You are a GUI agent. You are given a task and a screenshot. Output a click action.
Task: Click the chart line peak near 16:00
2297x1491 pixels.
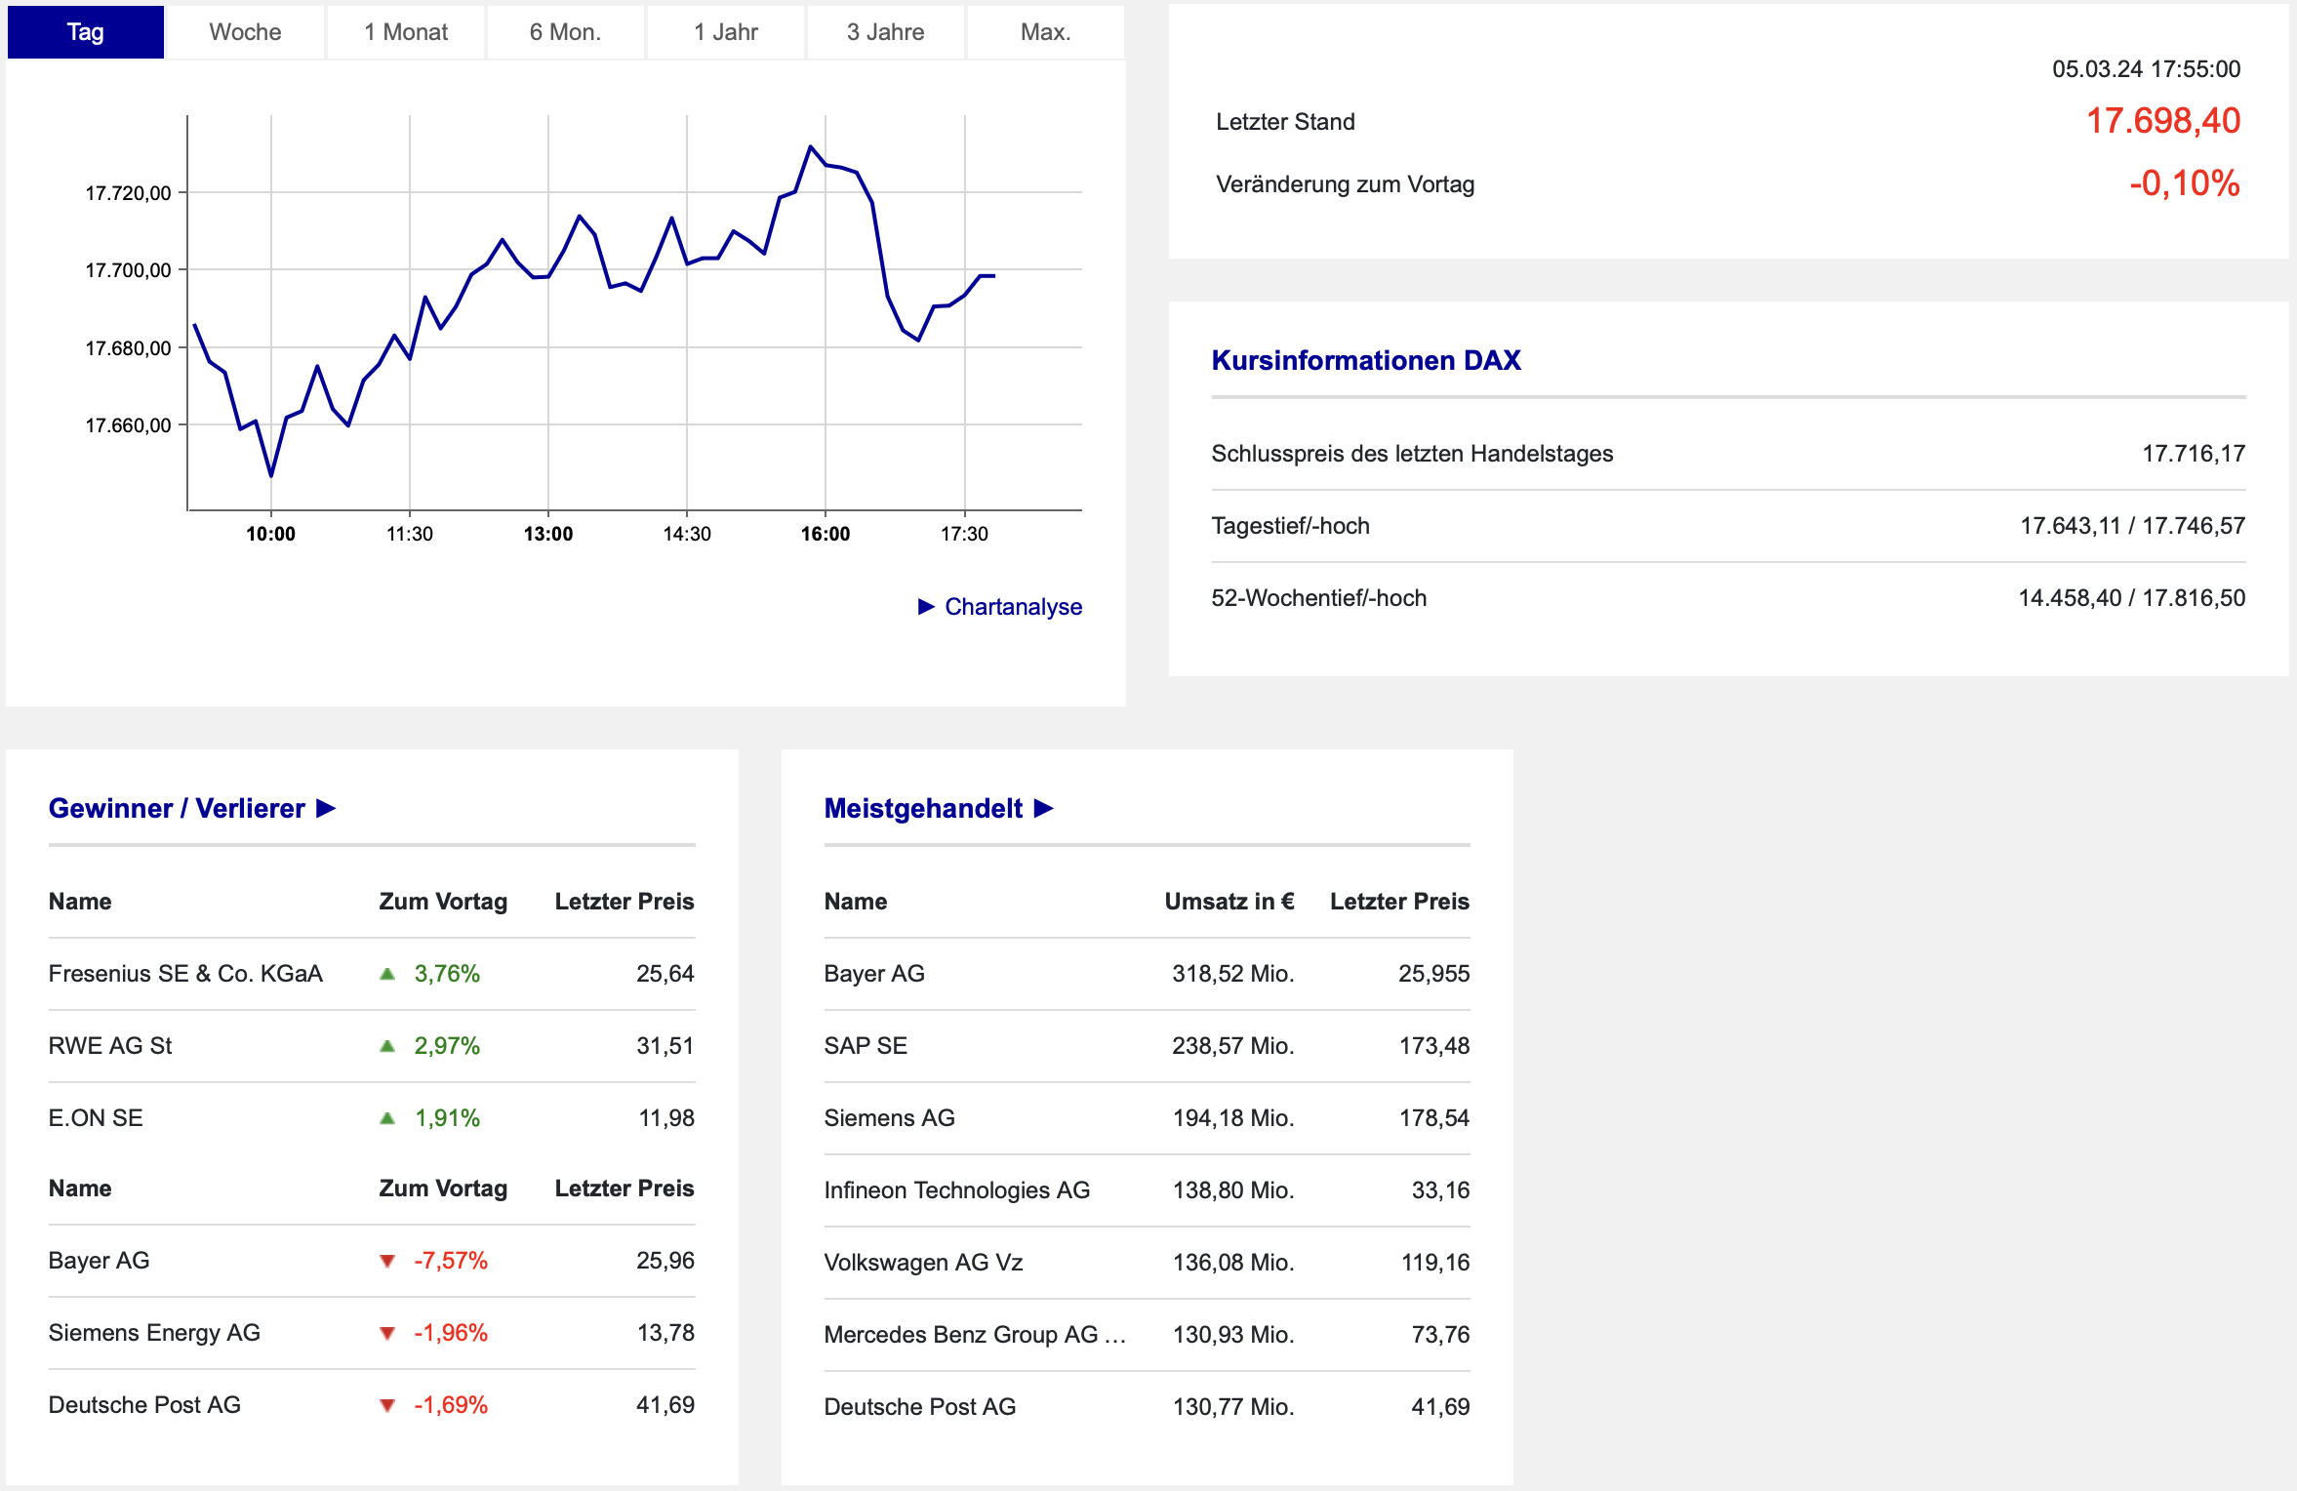tap(811, 147)
